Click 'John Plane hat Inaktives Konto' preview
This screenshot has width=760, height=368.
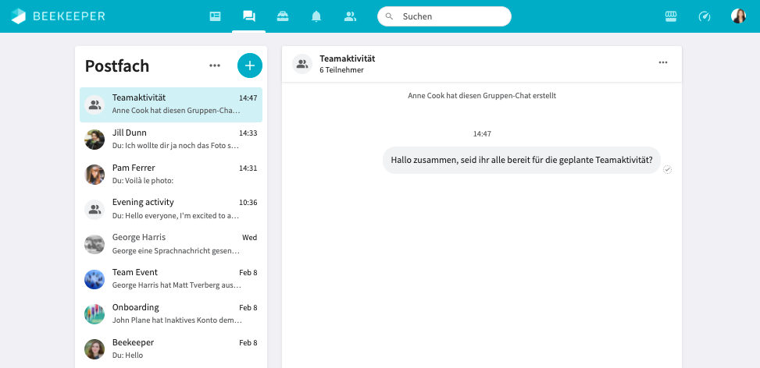click(177, 320)
